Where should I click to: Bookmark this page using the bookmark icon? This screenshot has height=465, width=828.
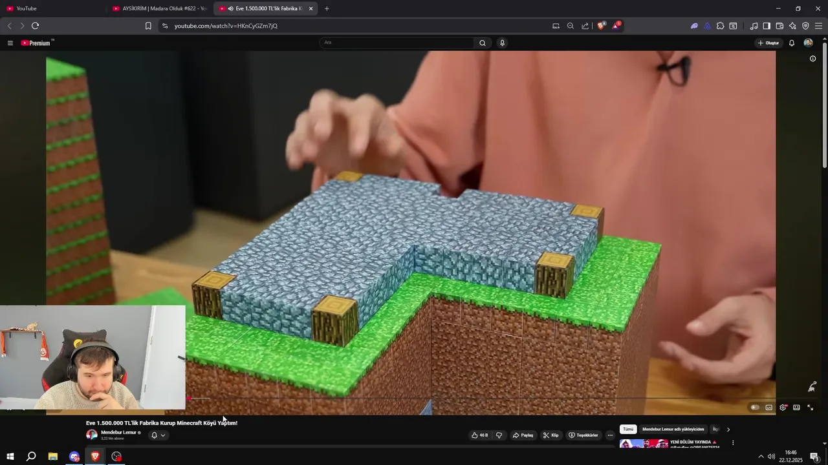[x=148, y=26]
